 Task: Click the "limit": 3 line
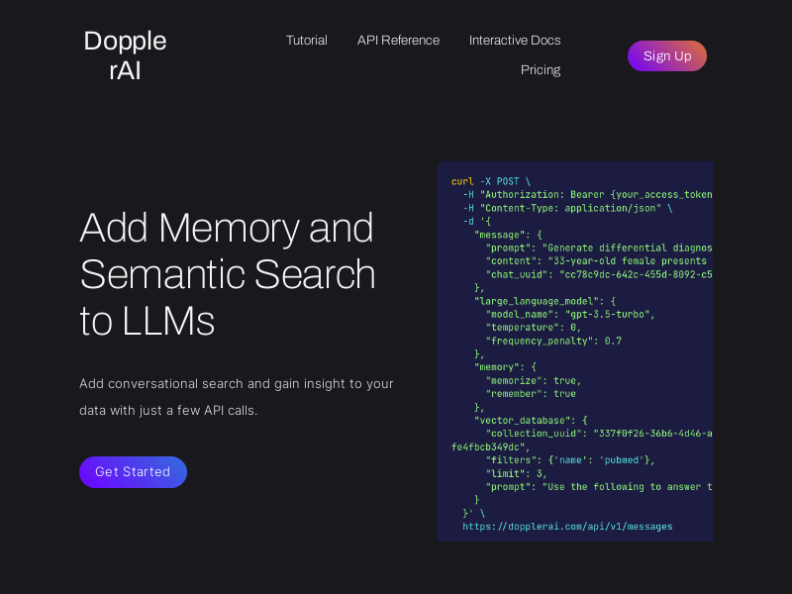tap(516, 473)
